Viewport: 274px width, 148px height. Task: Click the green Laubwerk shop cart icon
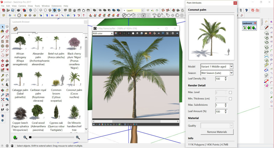tap(15, 138)
